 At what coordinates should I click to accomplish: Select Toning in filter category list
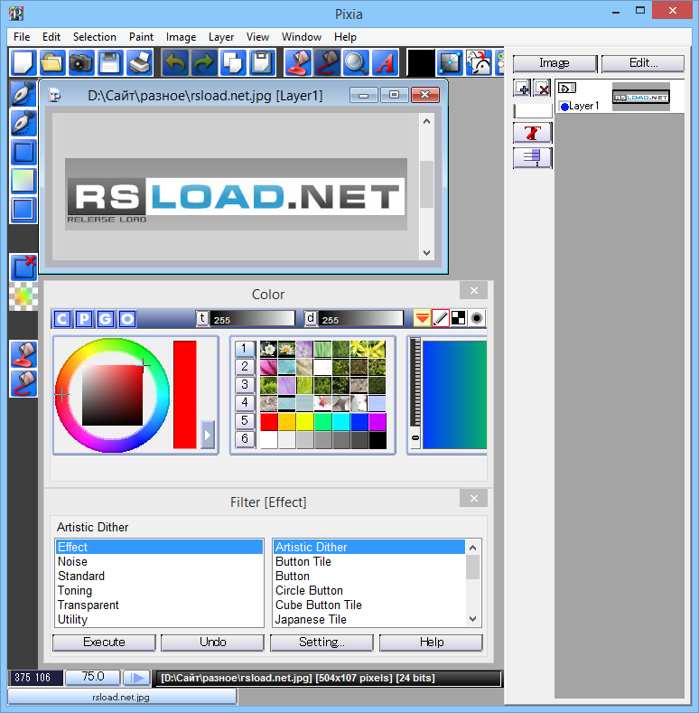159,591
